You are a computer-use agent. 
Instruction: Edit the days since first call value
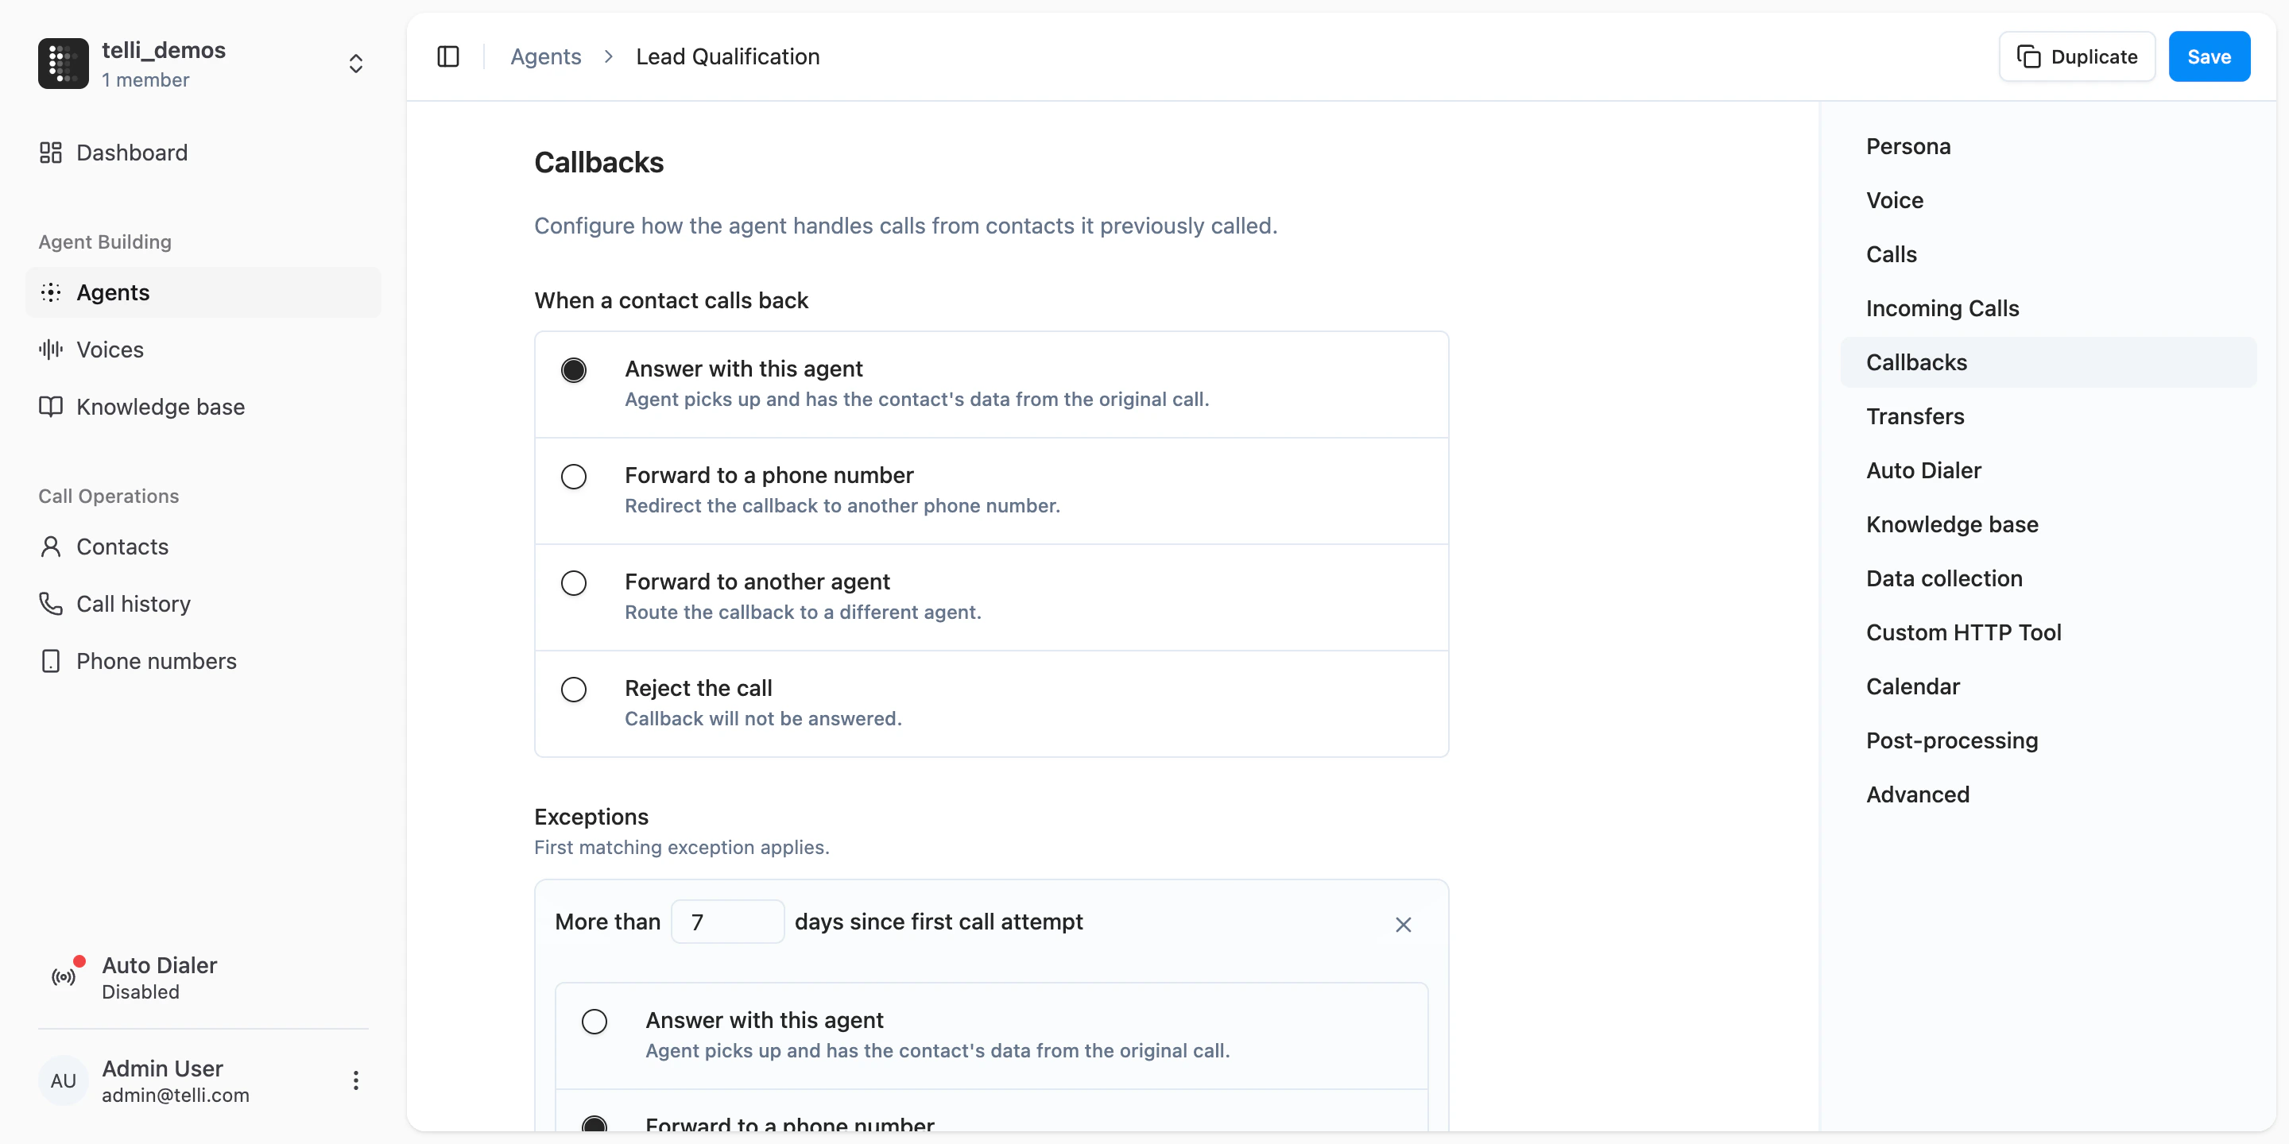coord(727,922)
